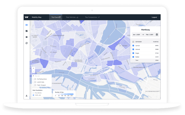Uncheck the Butter operator checkbox
The image size is (185, 115).
pyautogui.click(x=133, y=57)
